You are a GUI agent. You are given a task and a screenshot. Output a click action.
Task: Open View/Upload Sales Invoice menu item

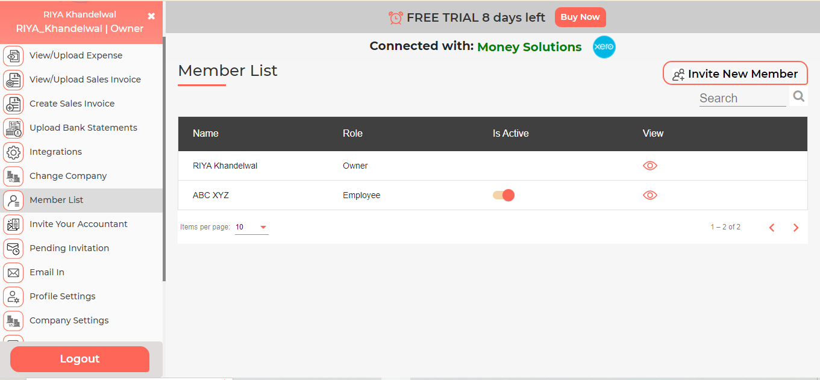pos(81,79)
